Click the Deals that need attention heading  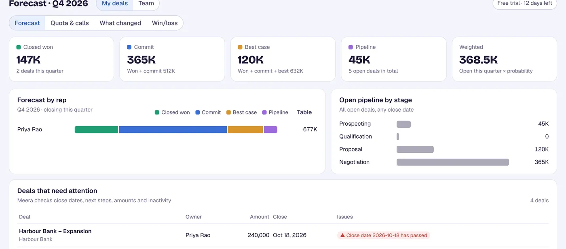tap(57, 191)
